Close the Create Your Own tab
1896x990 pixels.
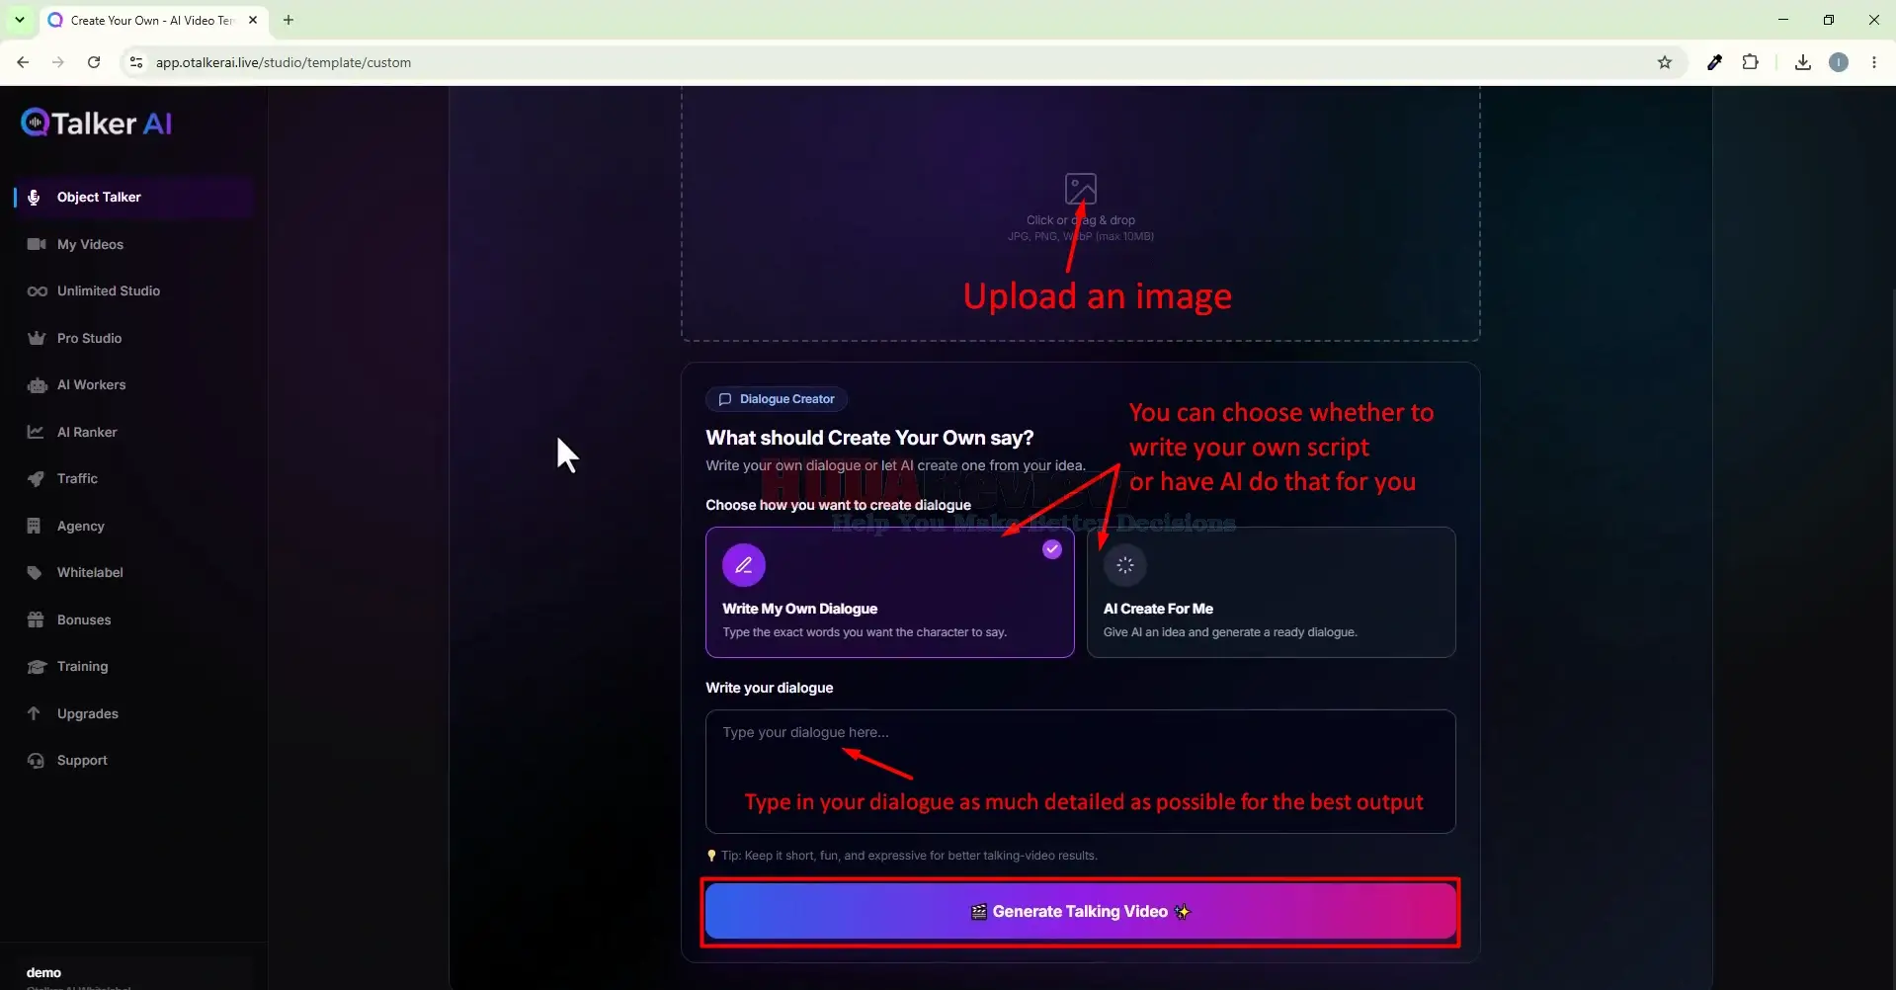[253, 20]
